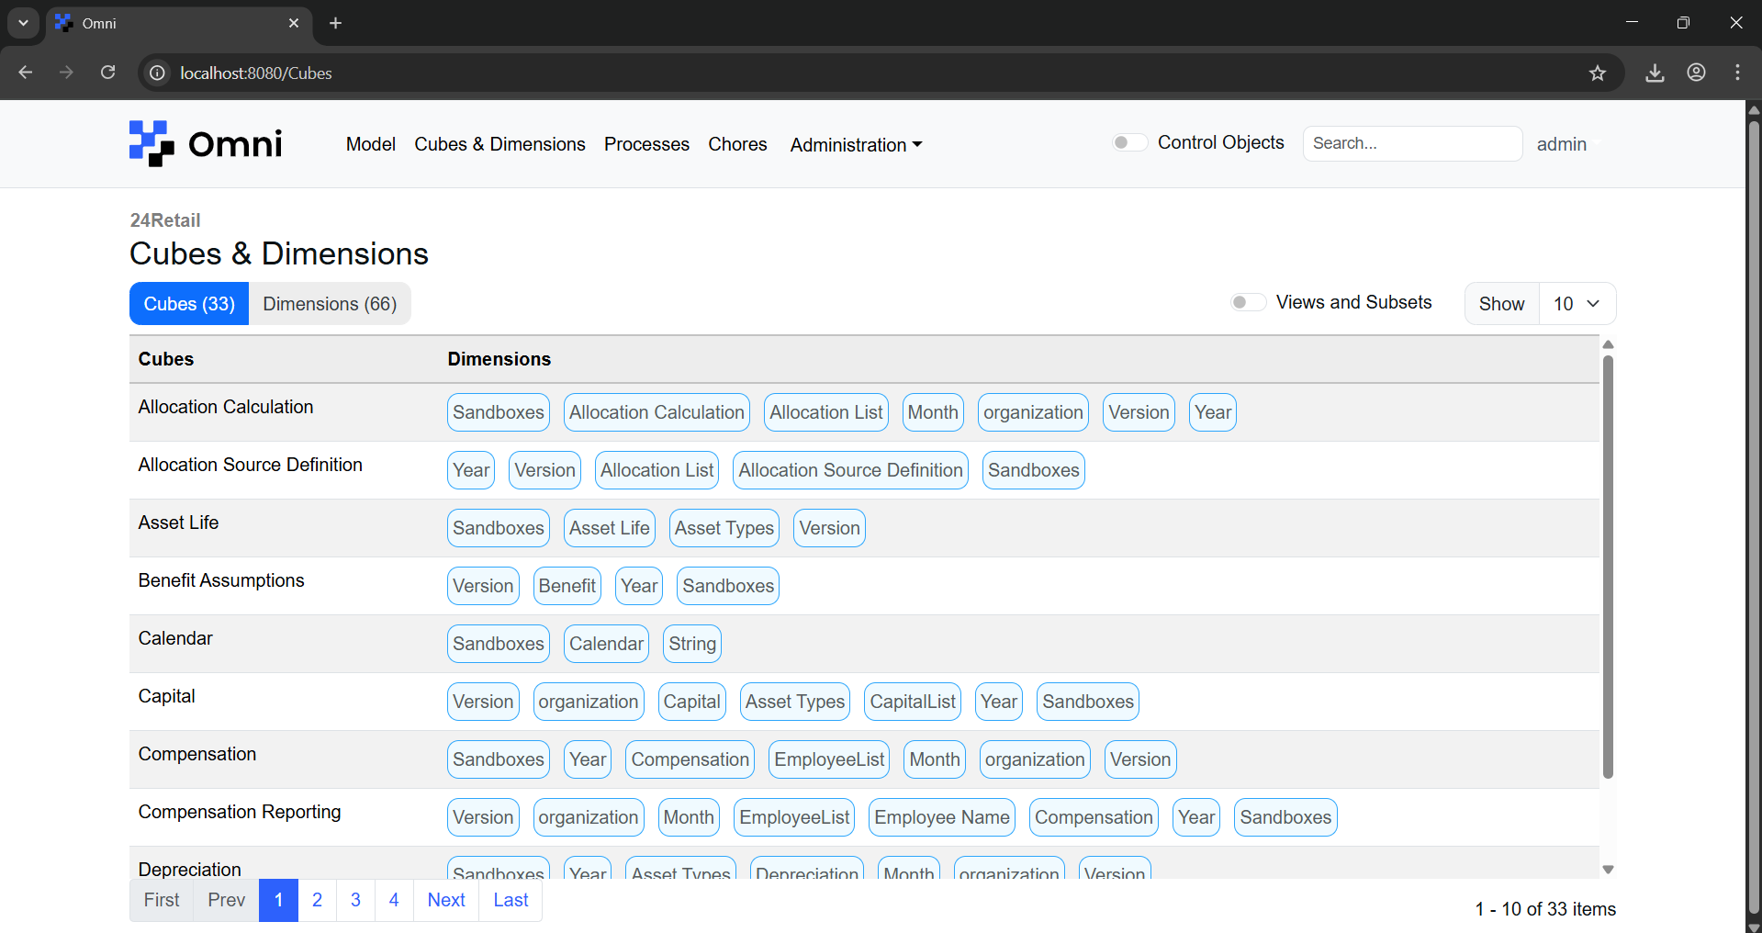Open the Model menu item
Viewport: 1762px width, 933px height.
[x=371, y=144]
